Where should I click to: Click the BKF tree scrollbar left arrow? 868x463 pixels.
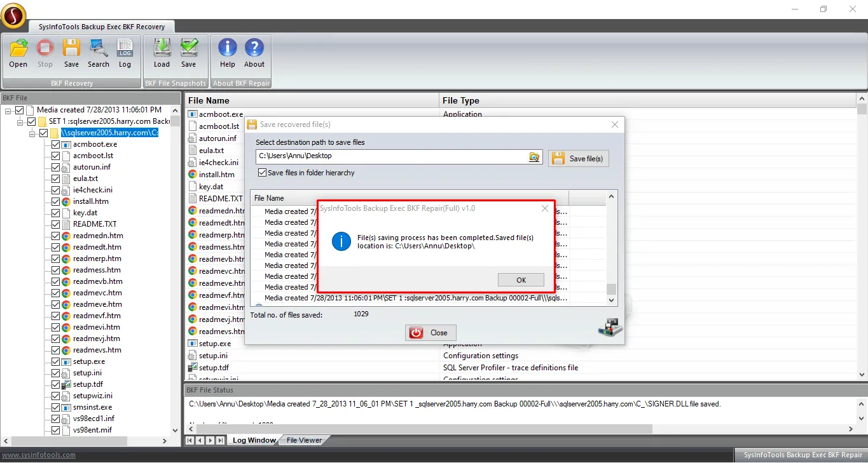coord(6,441)
